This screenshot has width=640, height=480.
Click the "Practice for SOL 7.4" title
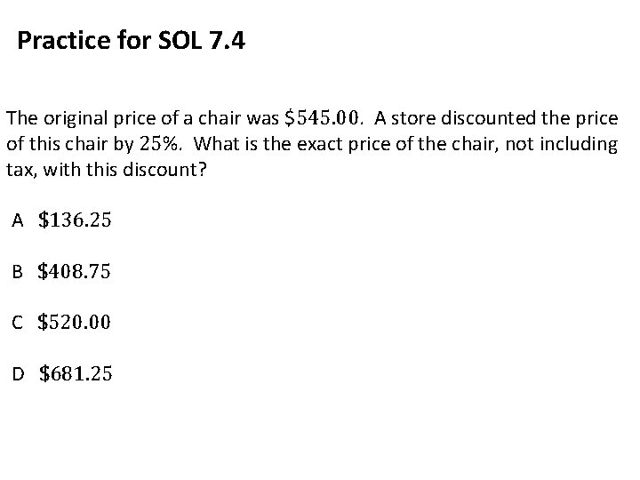click(x=131, y=41)
